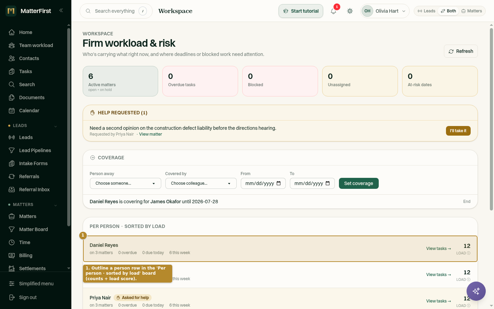This screenshot has height=309, width=494.
Task: Click Asked for help badge
Action: coord(132,298)
